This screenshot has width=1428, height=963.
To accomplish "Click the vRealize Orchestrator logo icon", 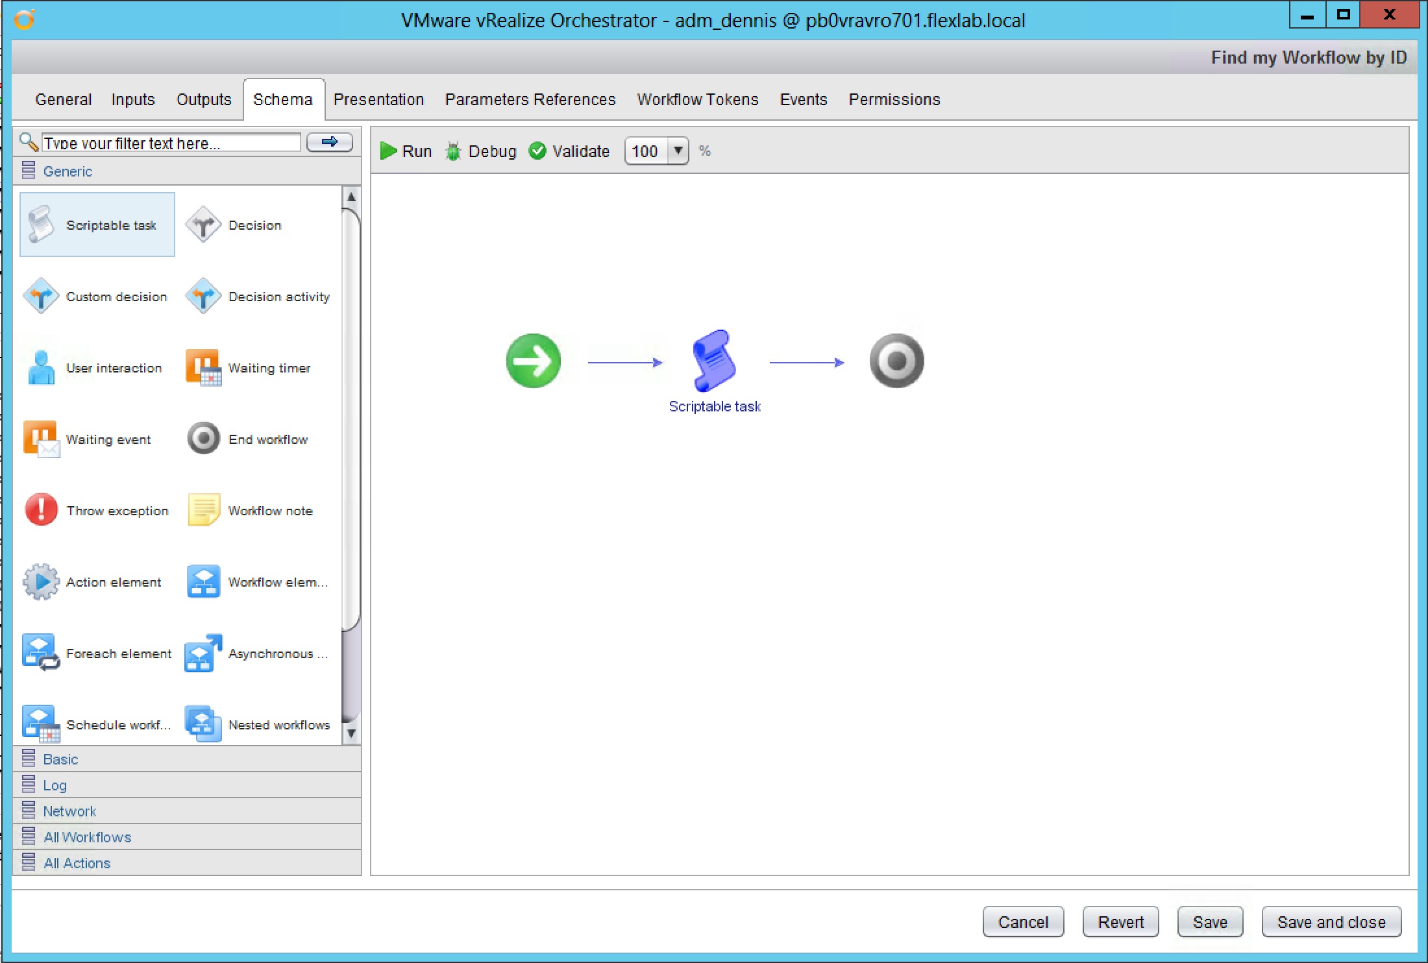I will coord(24,19).
